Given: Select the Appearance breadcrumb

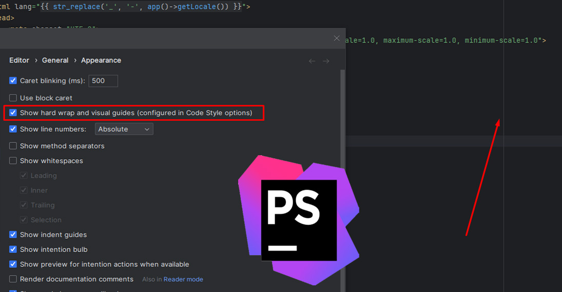Looking at the screenshot, I should (x=101, y=60).
